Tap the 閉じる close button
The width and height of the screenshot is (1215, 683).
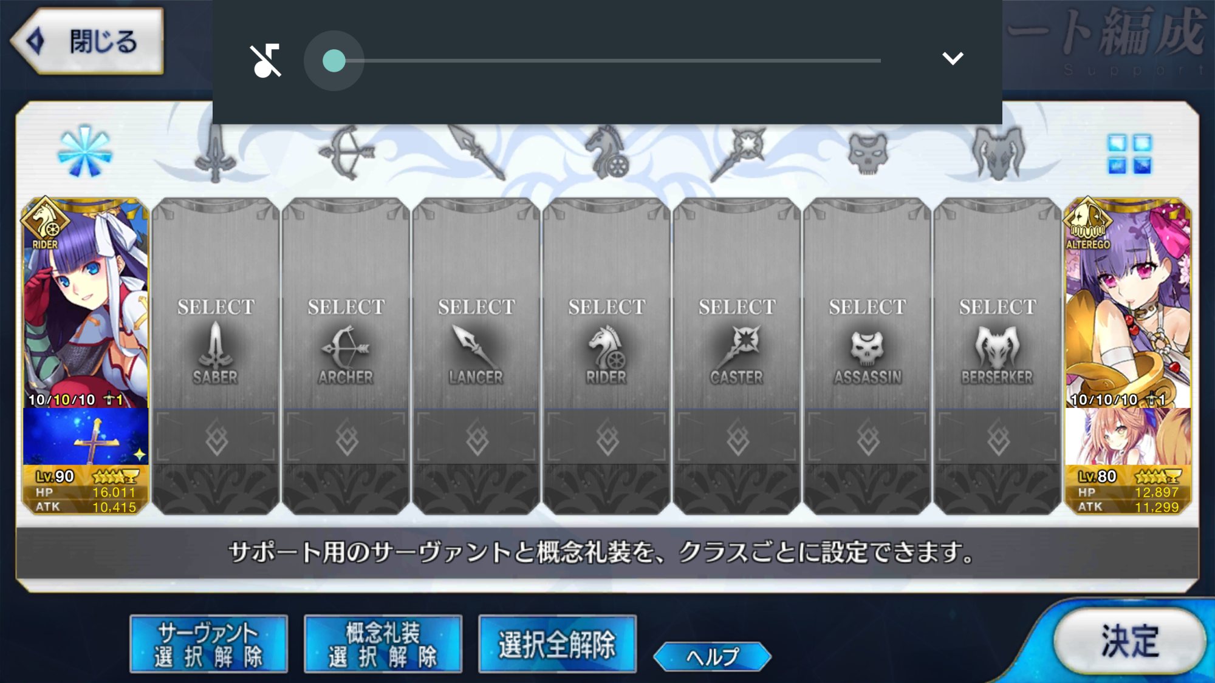pyautogui.click(x=87, y=41)
